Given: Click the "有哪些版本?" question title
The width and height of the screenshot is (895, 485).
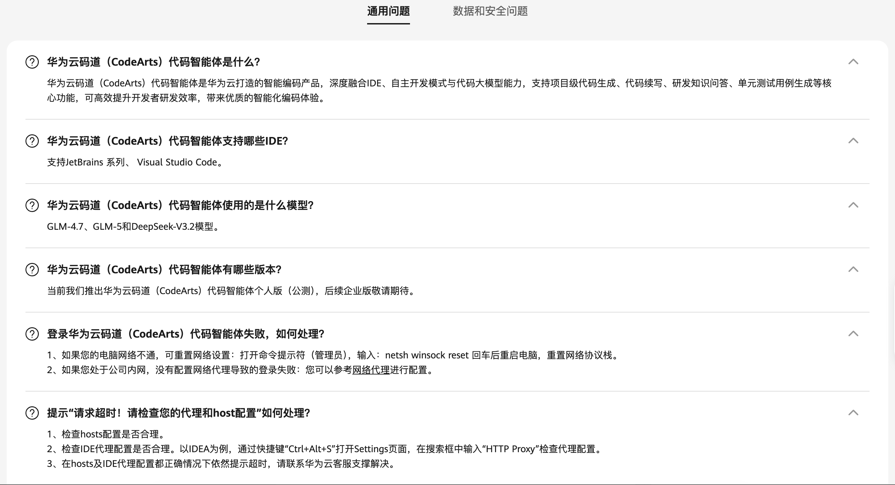Looking at the screenshot, I should 164,270.
